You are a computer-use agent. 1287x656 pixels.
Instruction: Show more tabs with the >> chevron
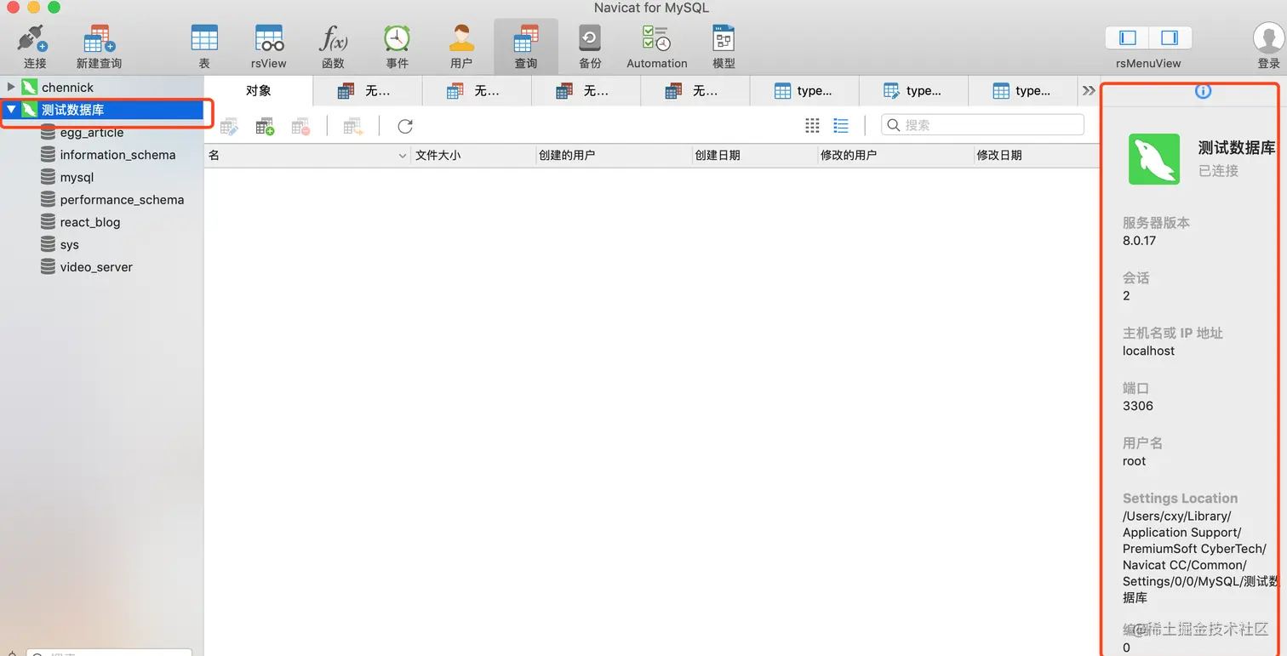1088,90
